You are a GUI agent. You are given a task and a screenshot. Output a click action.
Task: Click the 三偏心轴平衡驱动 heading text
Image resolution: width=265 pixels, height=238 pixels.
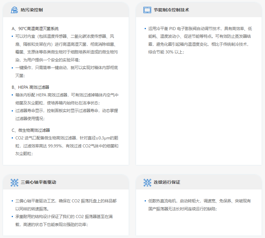pyautogui.click(x=38, y=182)
